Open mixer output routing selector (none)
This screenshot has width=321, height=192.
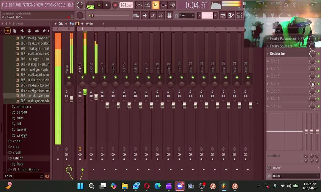point(293,176)
